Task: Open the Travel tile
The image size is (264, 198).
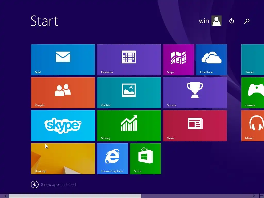Action: [x=253, y=60]
